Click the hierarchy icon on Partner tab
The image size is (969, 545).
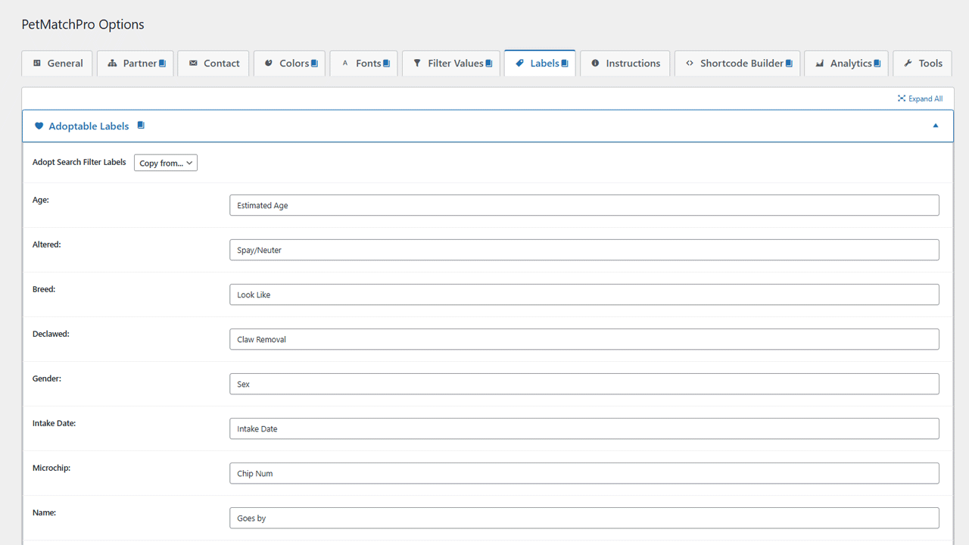coord(113,64)
